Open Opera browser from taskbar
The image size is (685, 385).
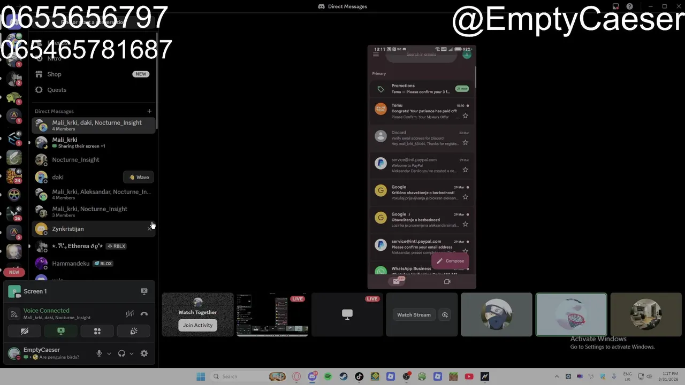[x=296, y=376]
